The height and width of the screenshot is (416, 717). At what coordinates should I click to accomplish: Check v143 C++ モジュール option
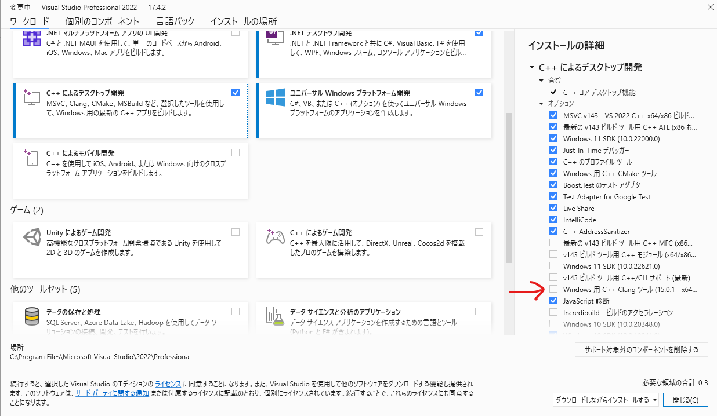(x=553, y=254)
